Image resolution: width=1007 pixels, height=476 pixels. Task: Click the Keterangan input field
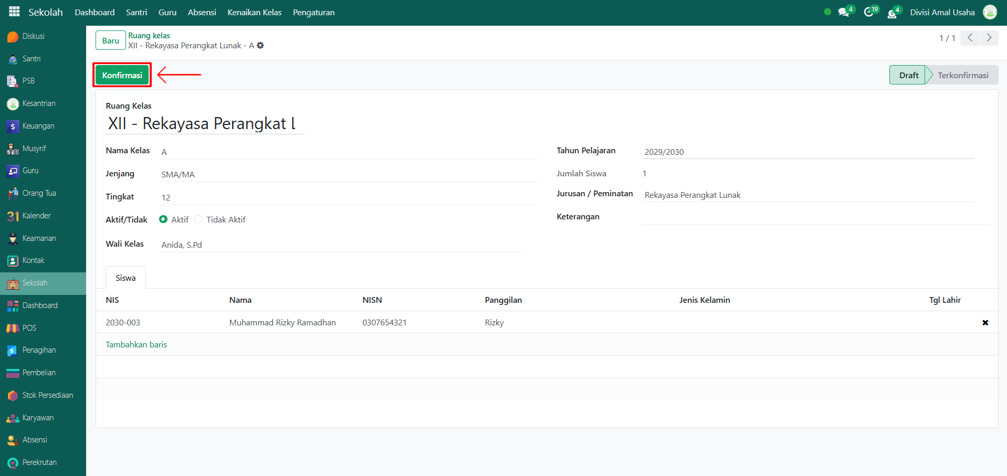814,217
